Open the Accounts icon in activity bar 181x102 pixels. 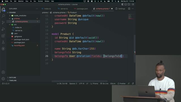[3, 72]
